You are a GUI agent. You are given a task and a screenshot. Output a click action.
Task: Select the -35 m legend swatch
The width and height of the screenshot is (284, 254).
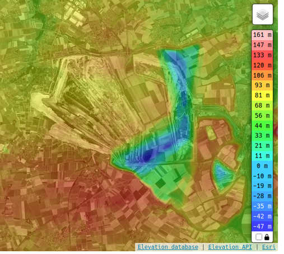[262, 206]
